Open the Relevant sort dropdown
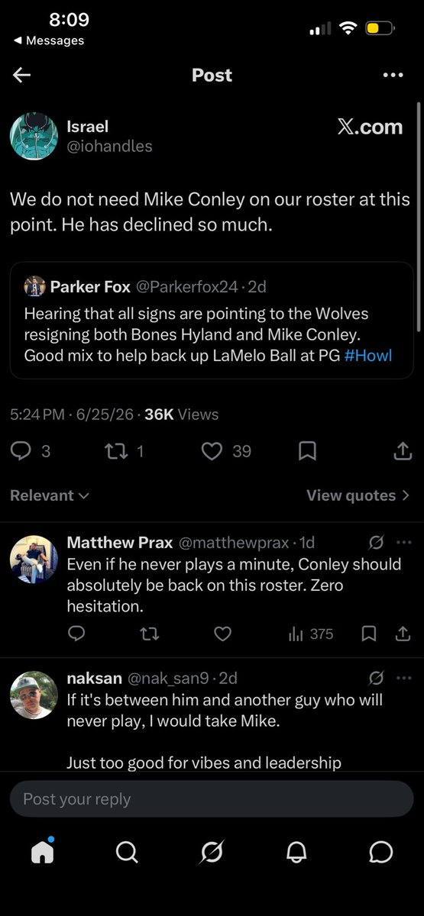Image resolution: width=424 pixels, height=916 pixels. pyautogui.click(x=50, y=495)
